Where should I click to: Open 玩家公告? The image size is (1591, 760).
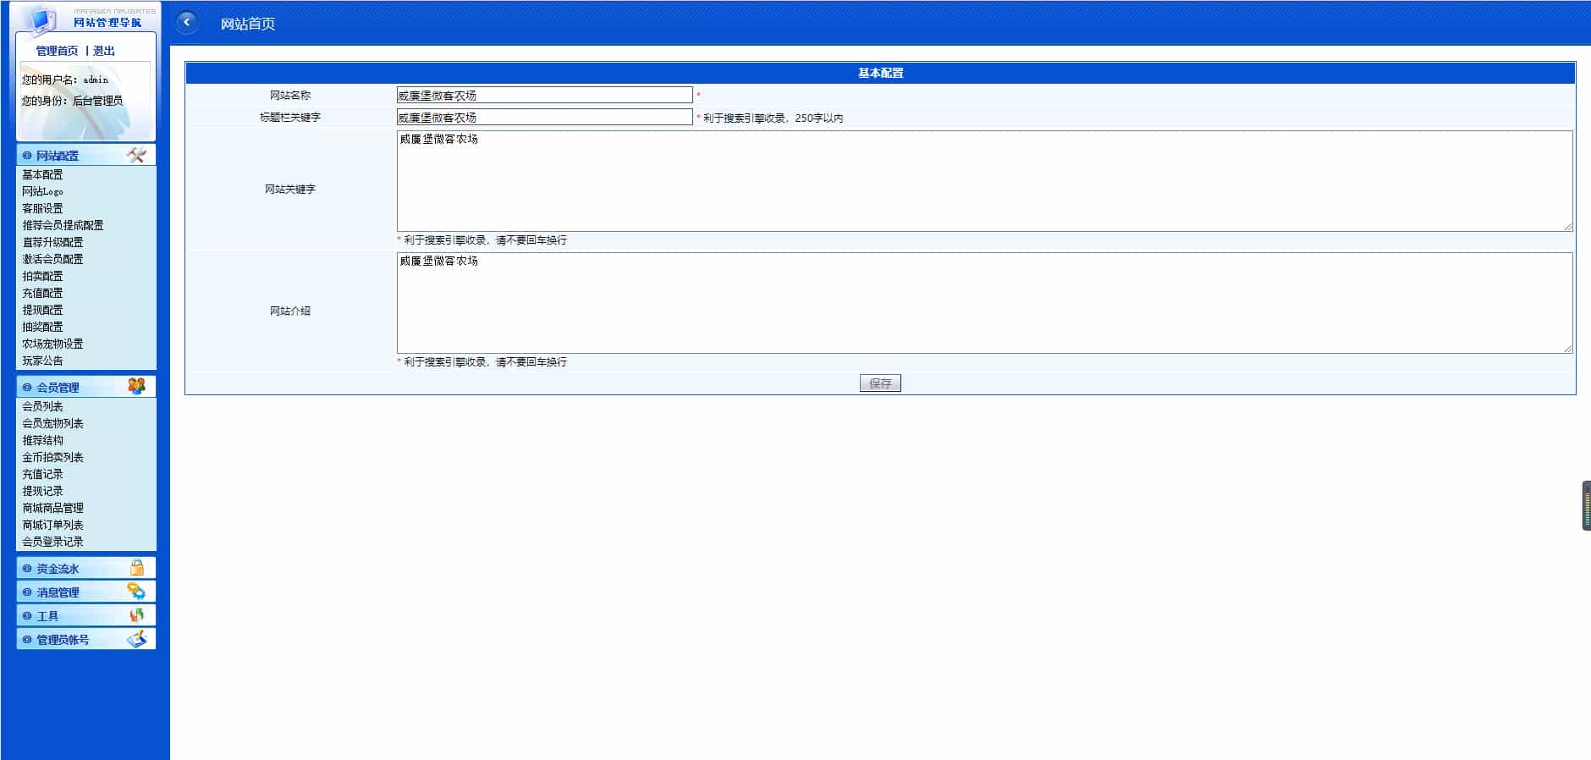(x=42, y=361)
